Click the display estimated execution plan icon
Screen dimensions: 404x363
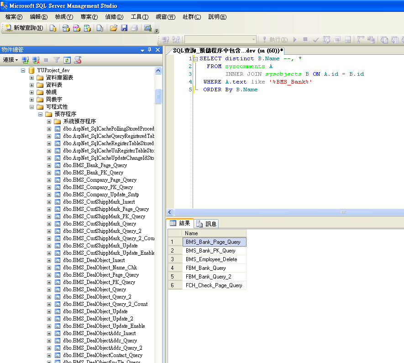click(326, 40)
